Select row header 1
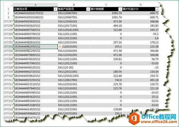179x127 pixels. 8,9
